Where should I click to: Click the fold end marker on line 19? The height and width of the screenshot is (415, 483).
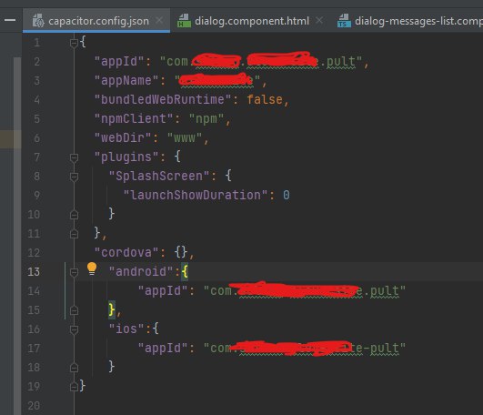74,387
